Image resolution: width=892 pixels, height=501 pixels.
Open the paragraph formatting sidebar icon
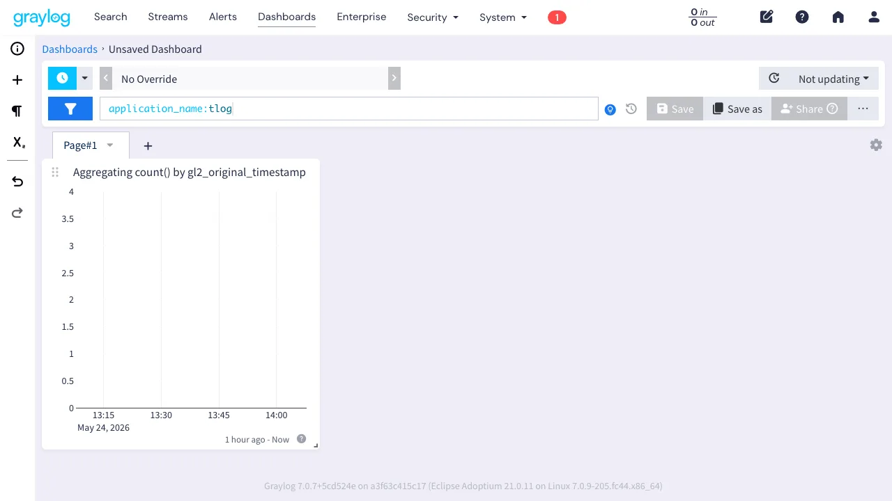17,111
